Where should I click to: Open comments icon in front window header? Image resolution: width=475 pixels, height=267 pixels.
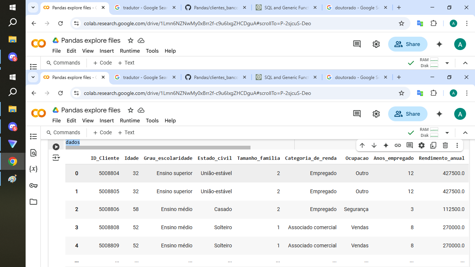pyautogui.click(x=357, y=114)
